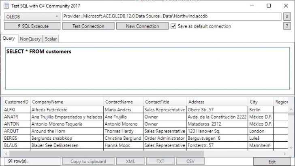Viewport: 295px width, 166px height.
Task: Switch to the NonQuery tab
Action: coord(30,39)
